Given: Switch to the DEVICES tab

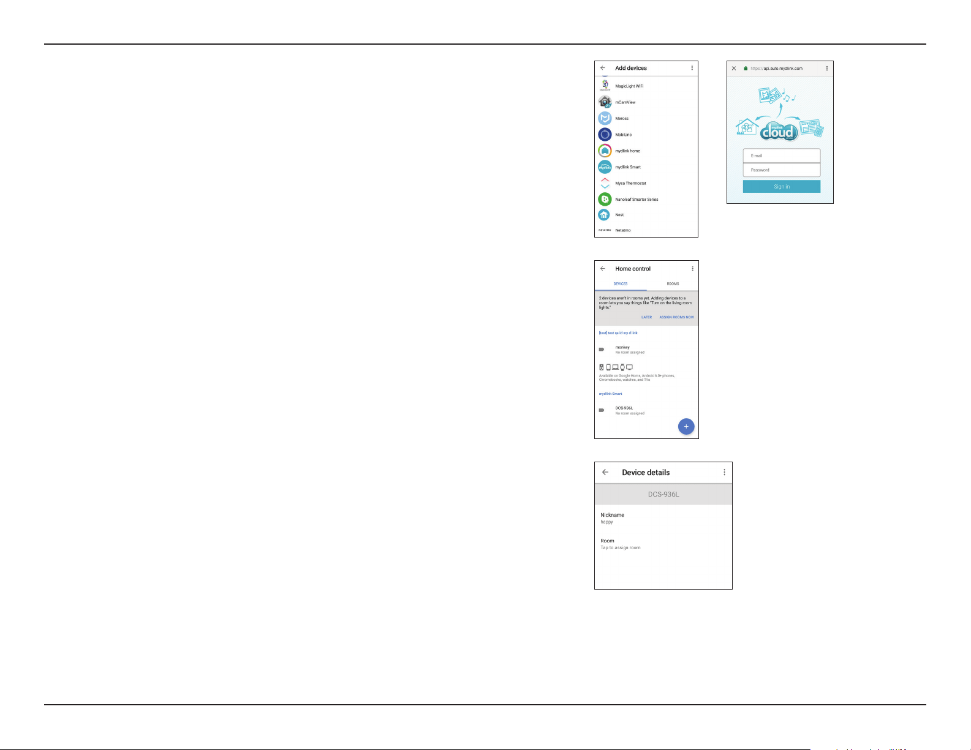Looking at the screenshot, I should 621,284.
